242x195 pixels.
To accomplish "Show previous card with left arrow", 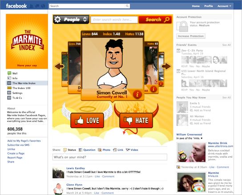I will [x=59, y=66].
